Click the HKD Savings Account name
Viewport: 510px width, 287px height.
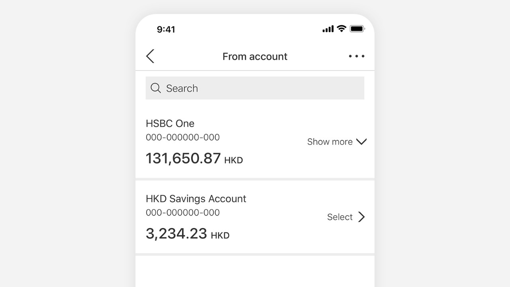(196, 199)
